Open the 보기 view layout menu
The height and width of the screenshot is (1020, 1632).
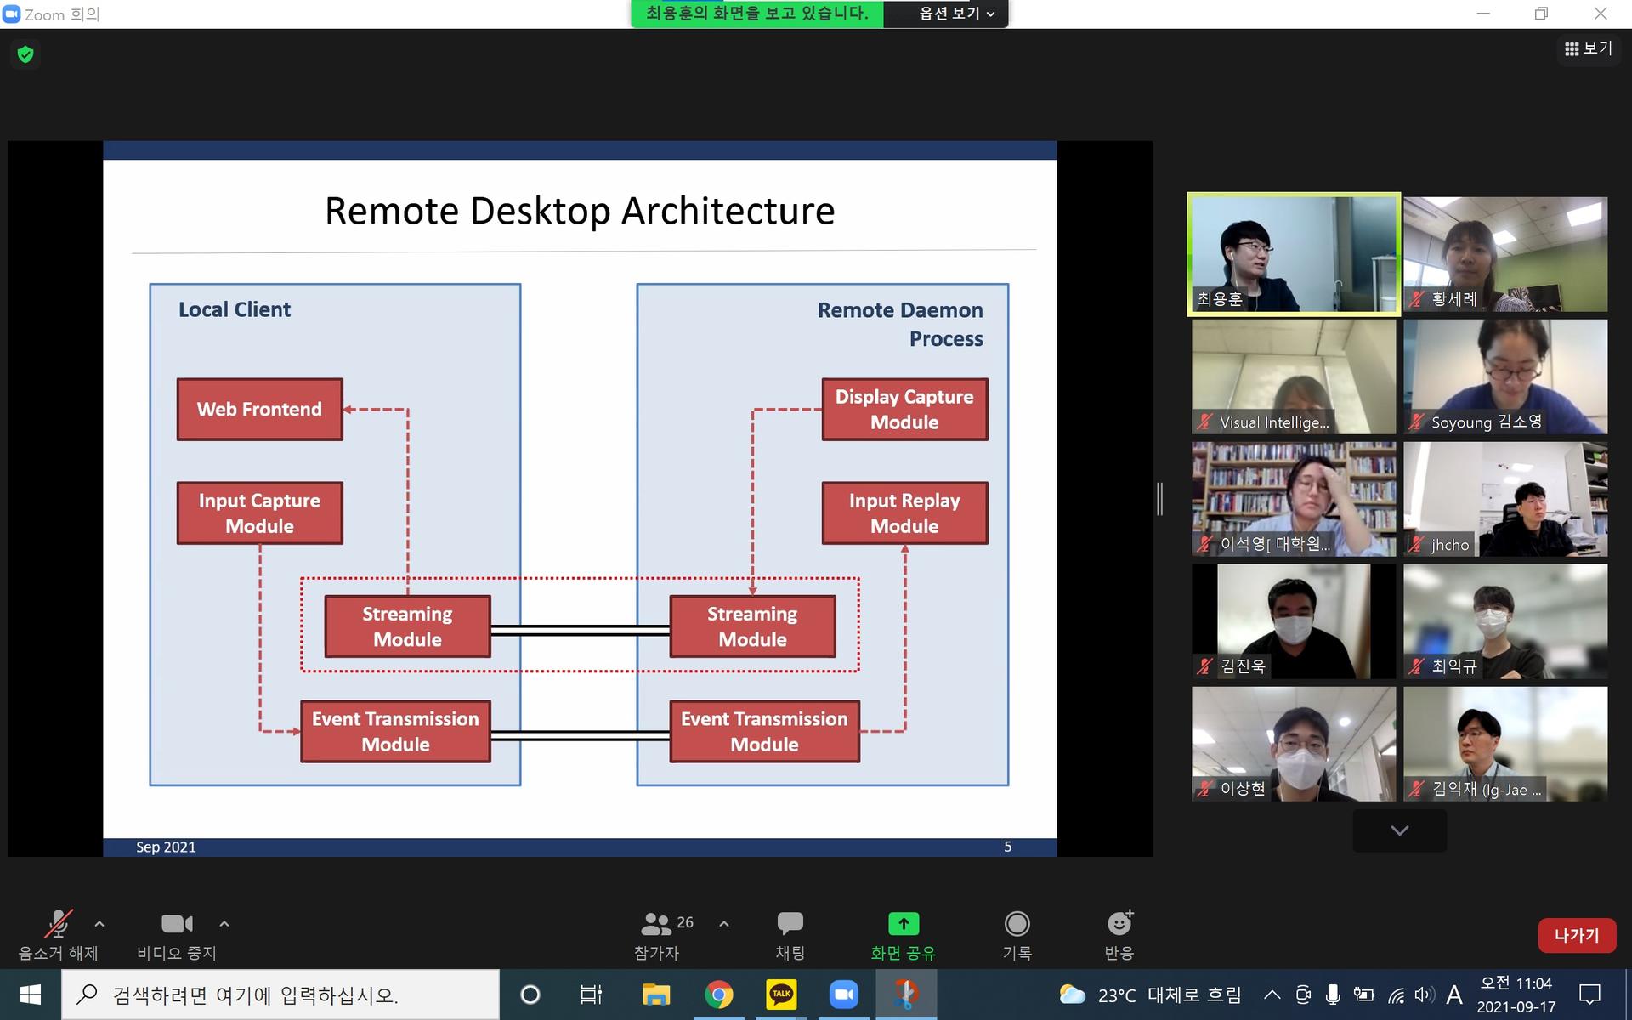pyautogui.click(x=1588, y=48)
